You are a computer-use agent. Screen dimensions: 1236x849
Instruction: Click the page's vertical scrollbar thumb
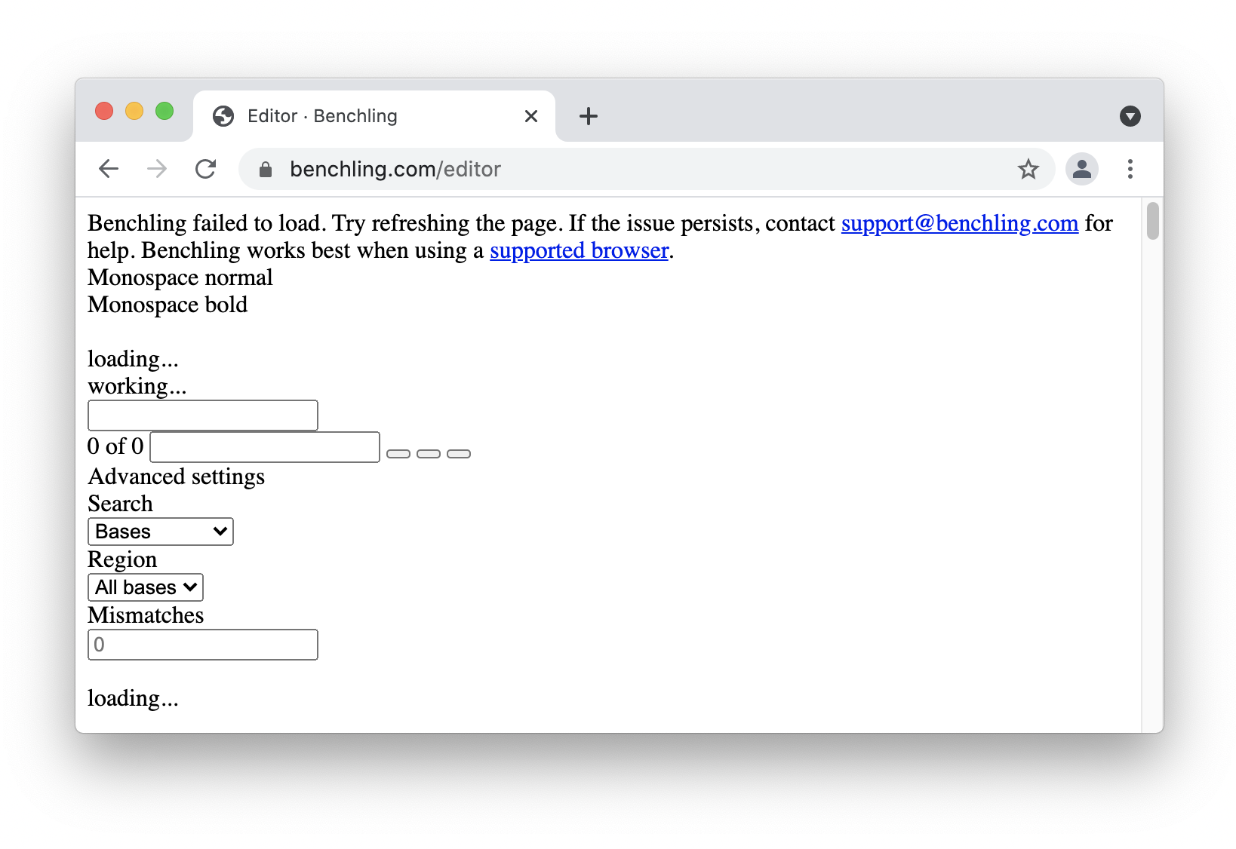click(x=1152, y=221)
